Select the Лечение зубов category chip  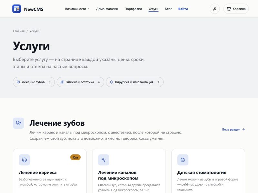tap(34, 82)
